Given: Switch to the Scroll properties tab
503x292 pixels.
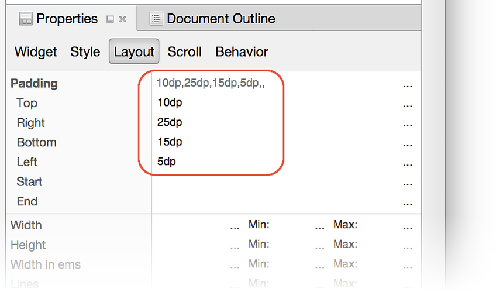Looking at the screenshot, I should click(184, 51).
